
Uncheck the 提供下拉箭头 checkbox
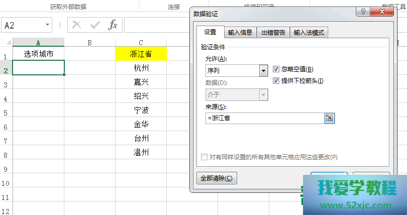[x=276, y=81]
